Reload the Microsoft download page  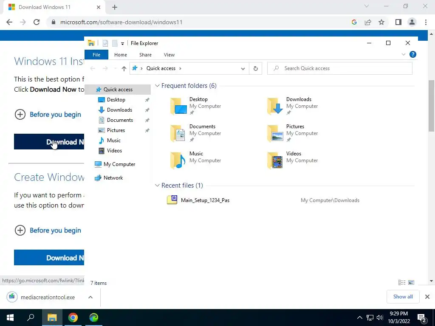pyautogui.click(x=37, y=22)
